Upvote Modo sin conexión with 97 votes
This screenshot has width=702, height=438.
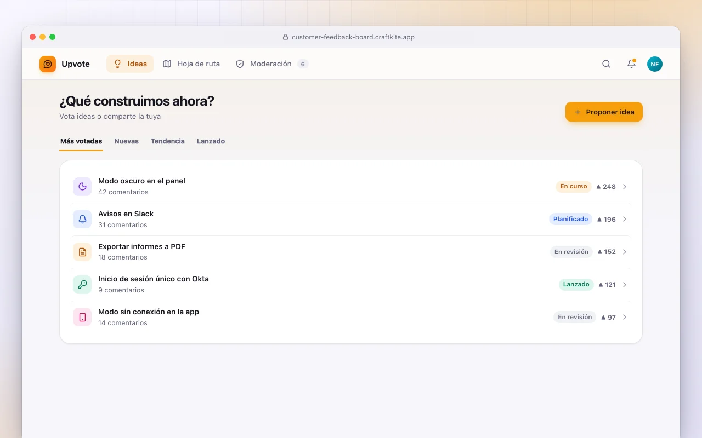[x=608, y=318]
